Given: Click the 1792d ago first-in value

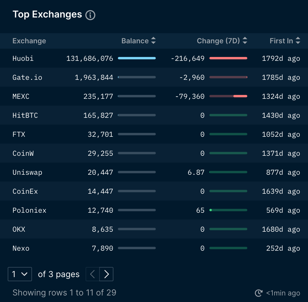Looking at the screenshot, I should [281, 58].
